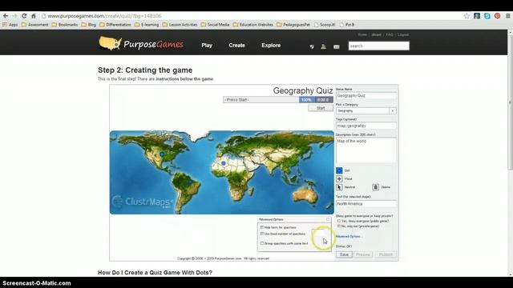The image size is (513, 288).
Task: Toggle Group questions with same text checkbox
Action: coord(262,243)
